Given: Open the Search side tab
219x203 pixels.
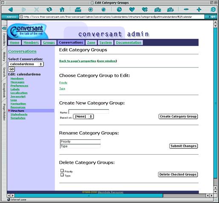Looking at the screenshot, I should click(4, 72).
